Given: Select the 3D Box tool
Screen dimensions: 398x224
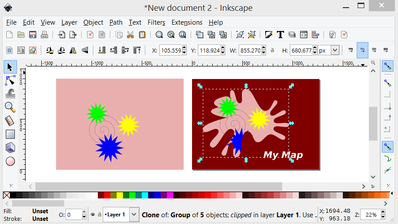Looking at the screenshot, I should click(x=10, y=147).
